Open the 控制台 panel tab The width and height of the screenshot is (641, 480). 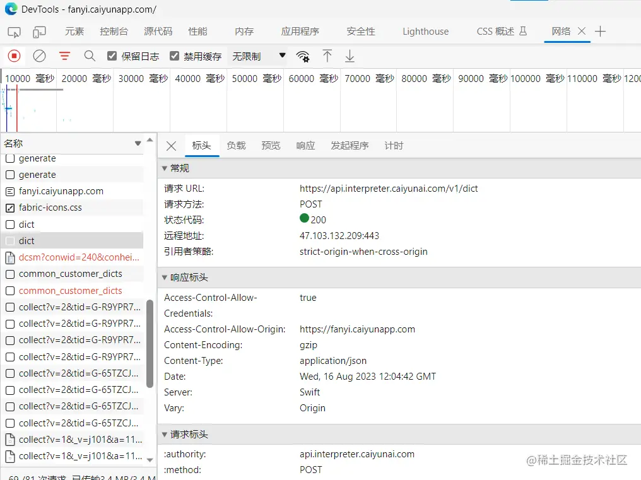pyautogui.click(x=114, y=32)
